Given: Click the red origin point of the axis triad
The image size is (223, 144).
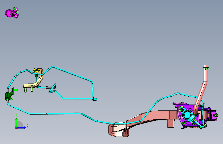Looking at the screenshot, I should (16, 128).
